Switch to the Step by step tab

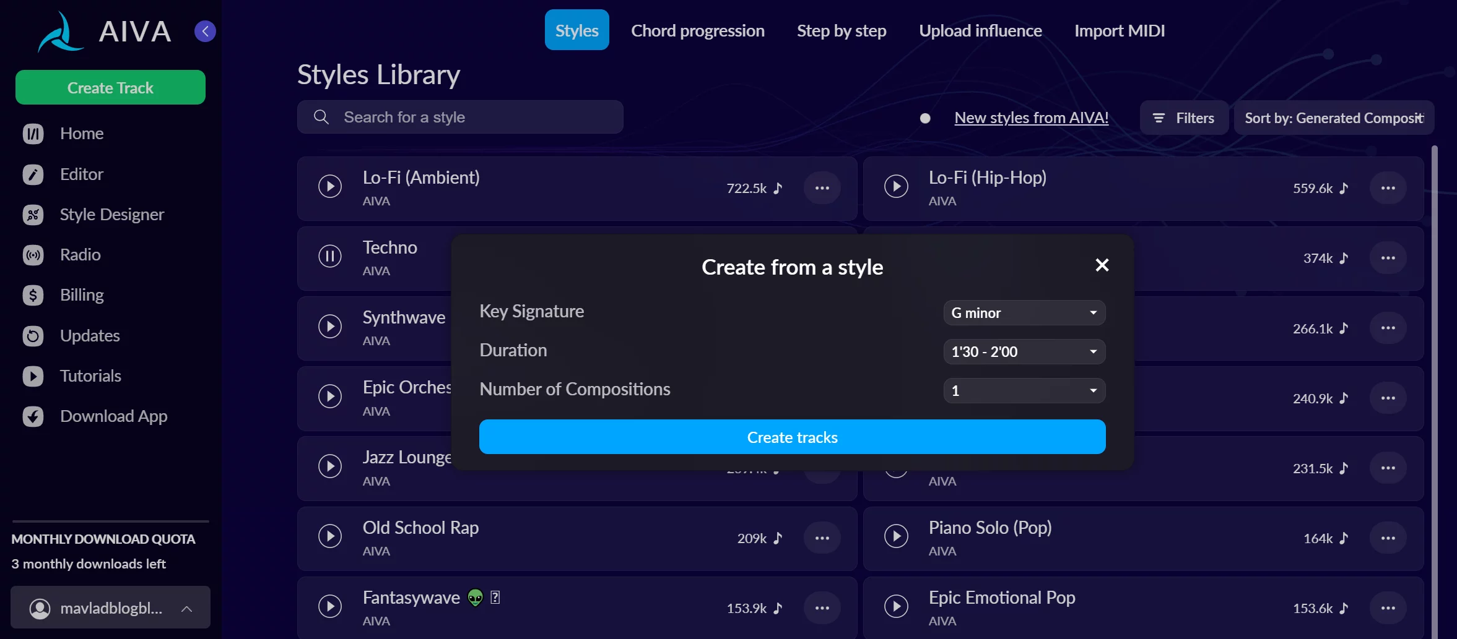[x=842, y=30]
